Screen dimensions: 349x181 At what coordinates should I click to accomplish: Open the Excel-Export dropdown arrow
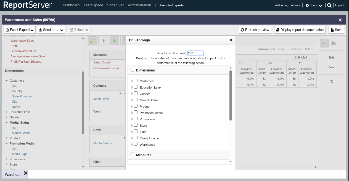pyautogui.click(x=33, y=30)
